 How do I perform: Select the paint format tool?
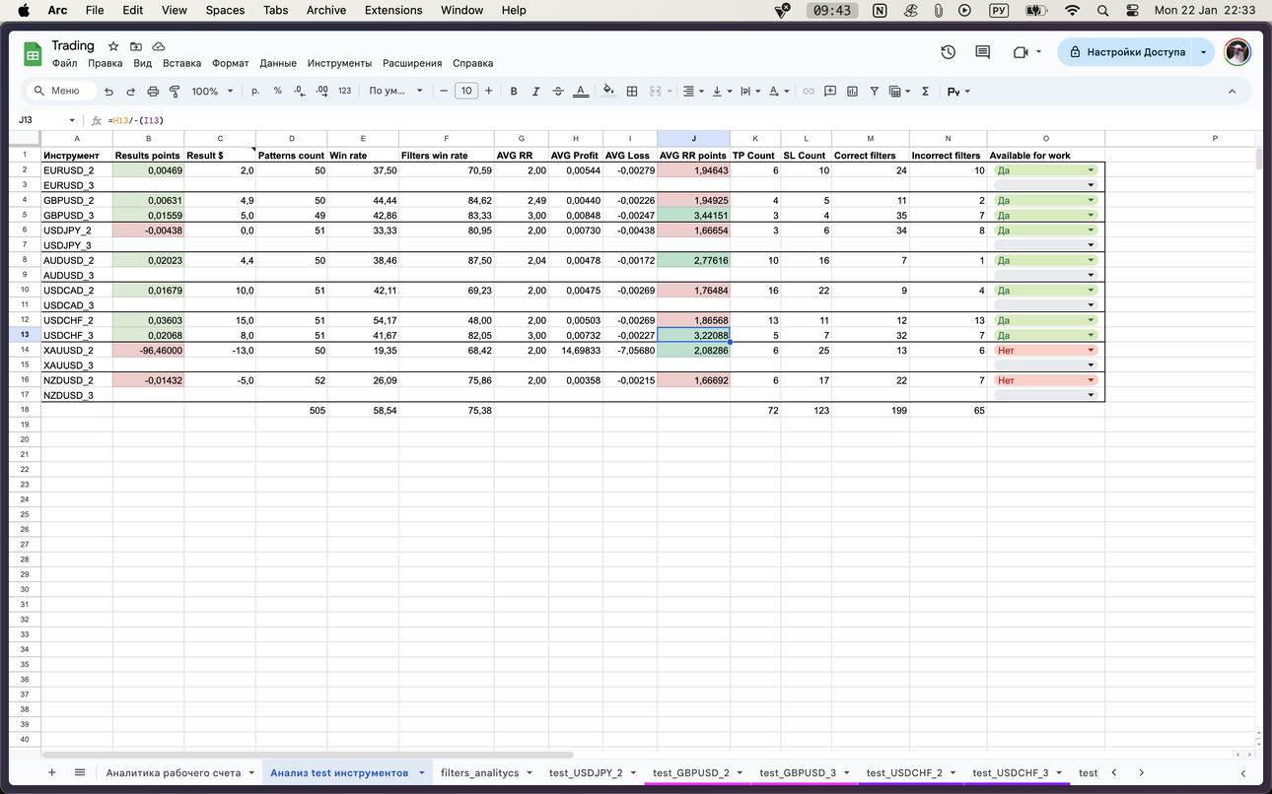point(175,92)
